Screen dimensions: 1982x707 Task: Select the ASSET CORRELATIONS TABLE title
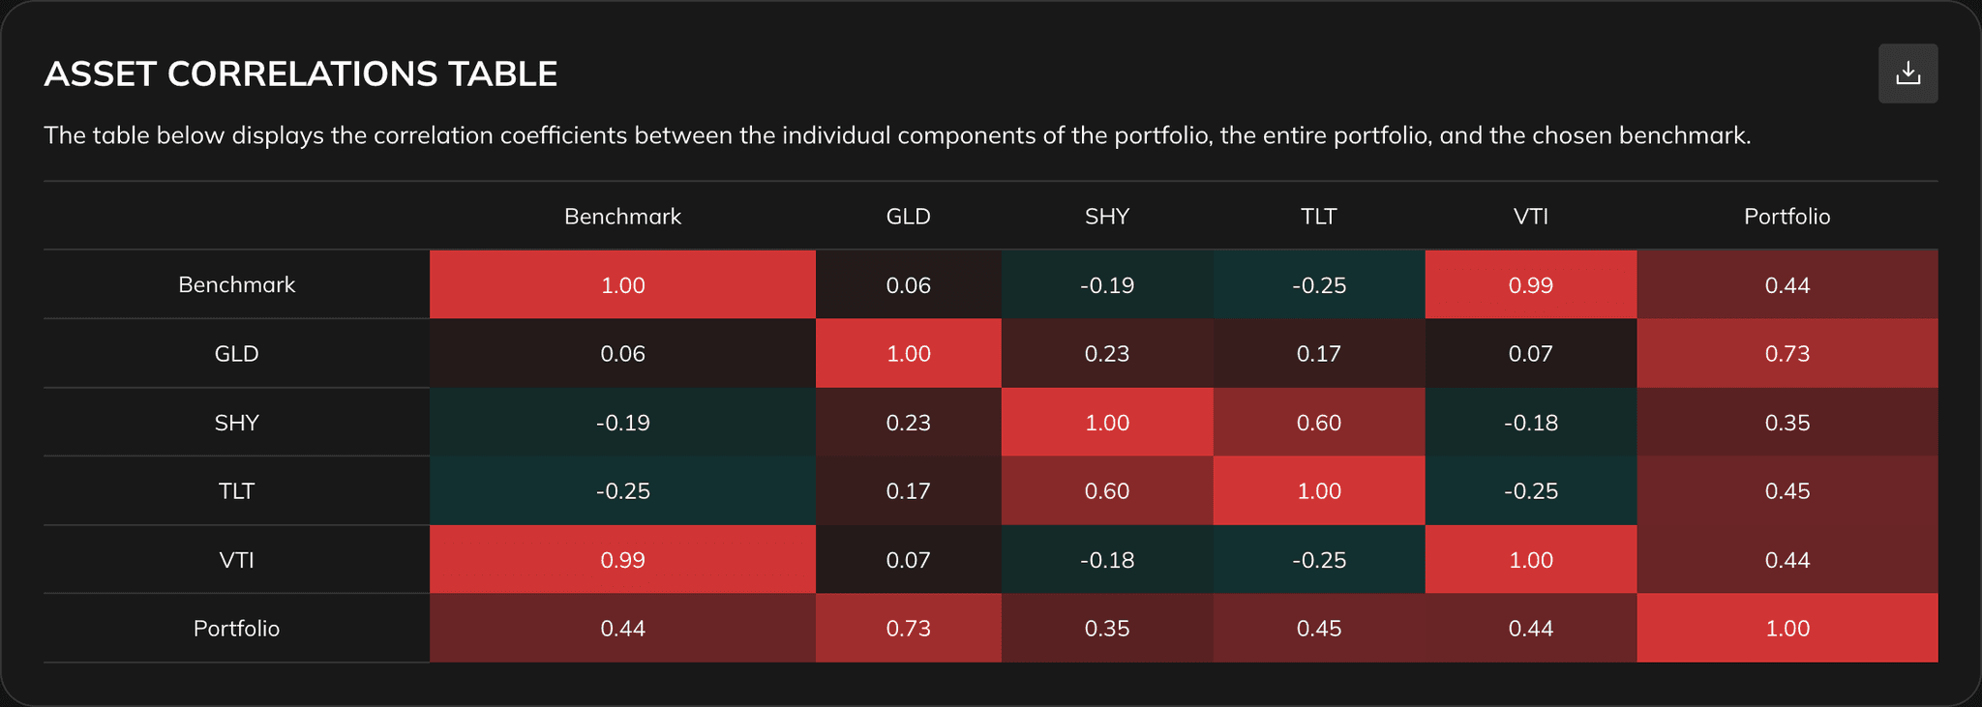pyautogui.click(x=301, y=73)
